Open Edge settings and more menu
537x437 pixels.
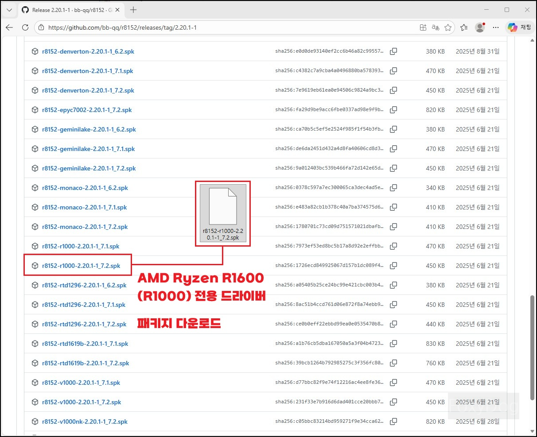496,27
